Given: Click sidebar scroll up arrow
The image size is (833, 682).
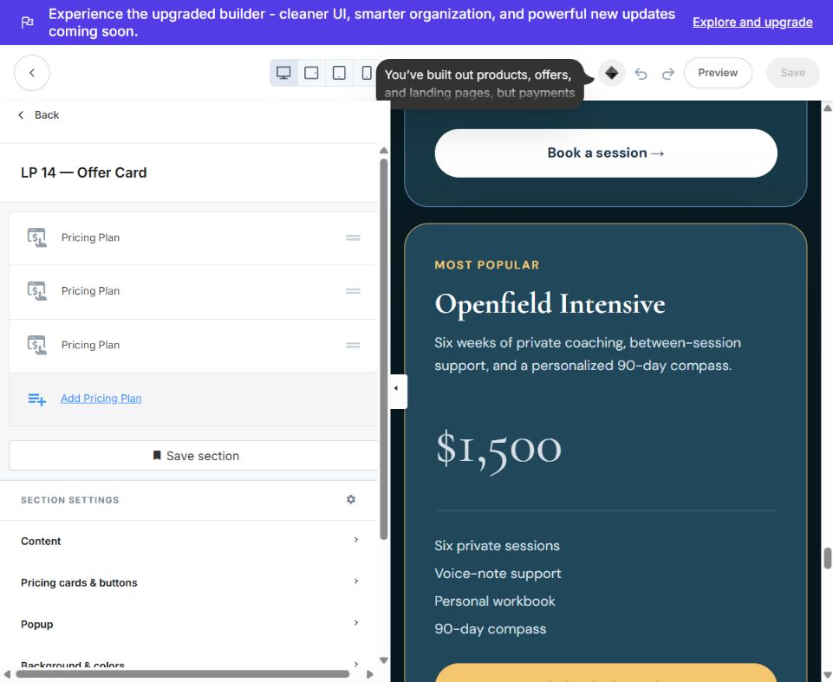Looking at the screenshot, I should (384, 151).
